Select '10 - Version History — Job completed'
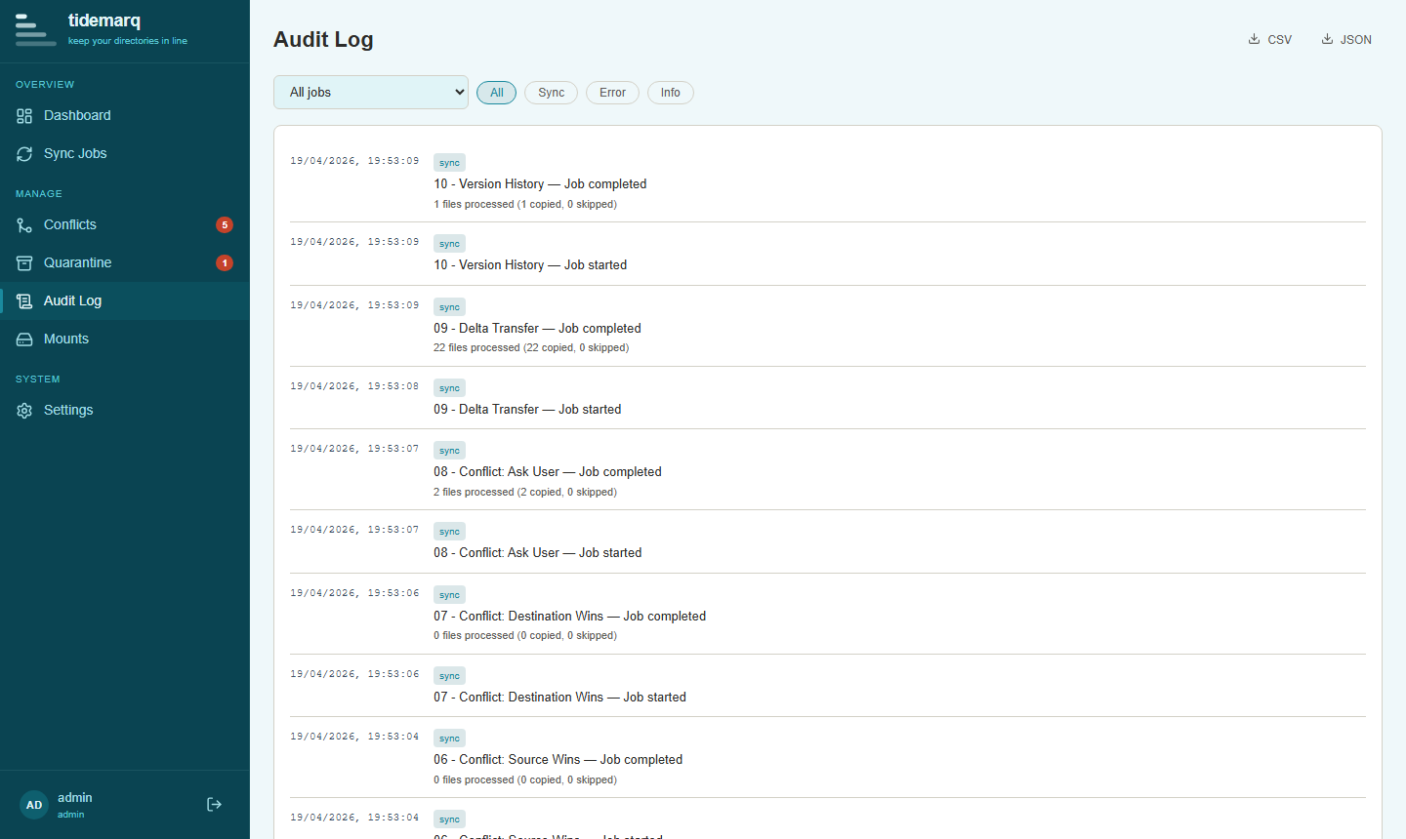The image size is (1406, 839). pos(540,184)
